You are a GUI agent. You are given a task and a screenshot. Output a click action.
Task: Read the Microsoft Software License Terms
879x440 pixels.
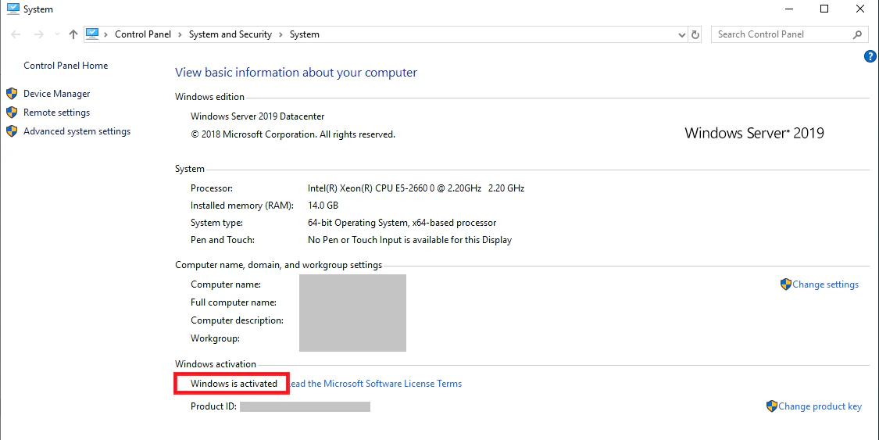376,384
